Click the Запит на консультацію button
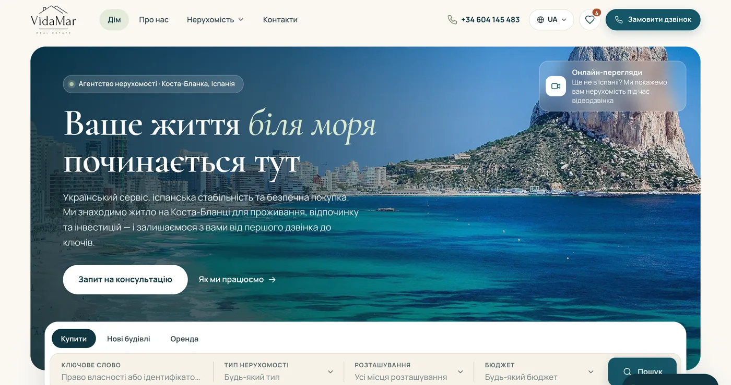The image size is (731, 385). click(125, 280)
